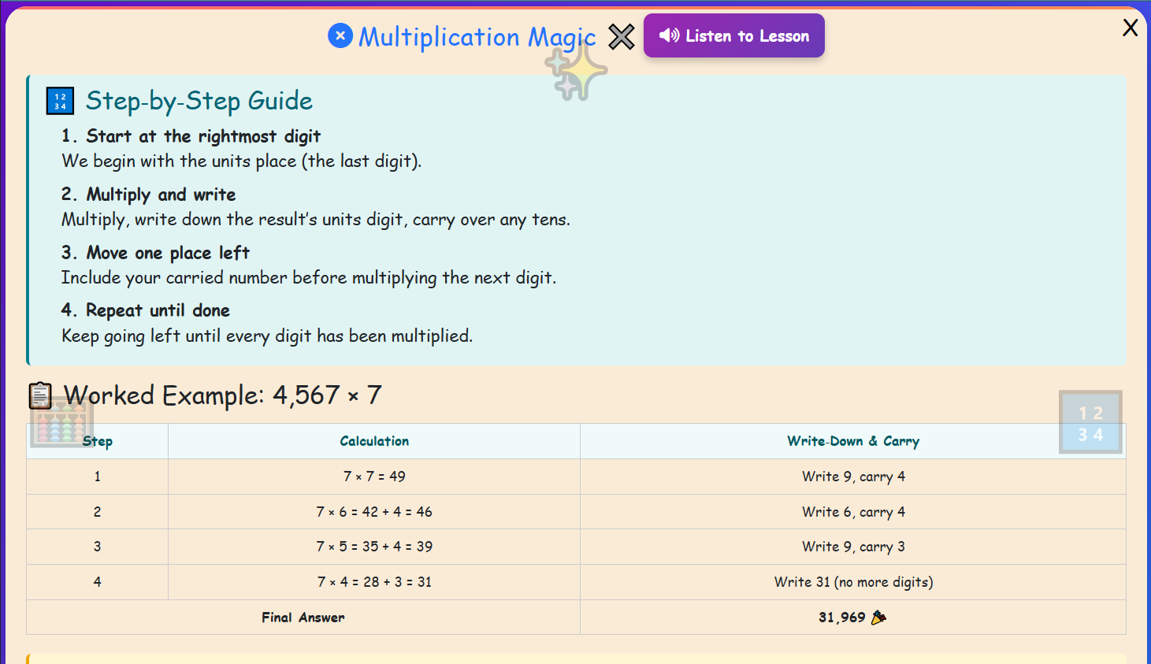Select the Step 1 row showing 7 × 7 = 49
1151x664 pixels.
373,476
